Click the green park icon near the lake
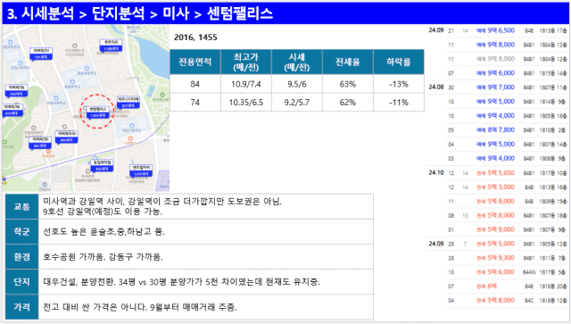This screenshot has height=324, width=571. [x=162, y=95]
